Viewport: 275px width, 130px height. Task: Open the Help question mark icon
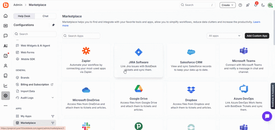click(x=240, y=5)
